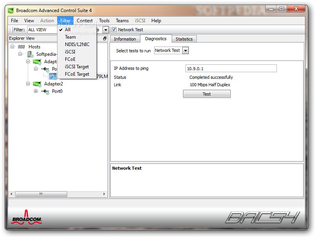Collapse the Adapter2 node
The width and height of the screenshot is (316, 238).
pyautogui.click(x=28, y=84)
